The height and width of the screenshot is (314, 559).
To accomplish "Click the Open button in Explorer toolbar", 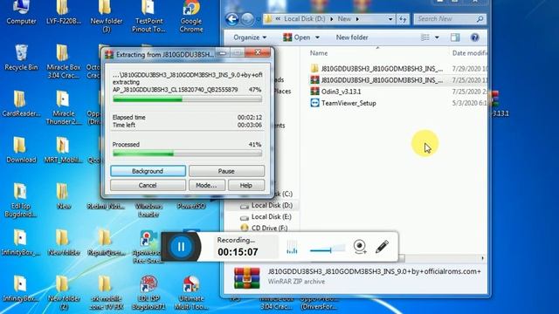I will pos(297,38).
